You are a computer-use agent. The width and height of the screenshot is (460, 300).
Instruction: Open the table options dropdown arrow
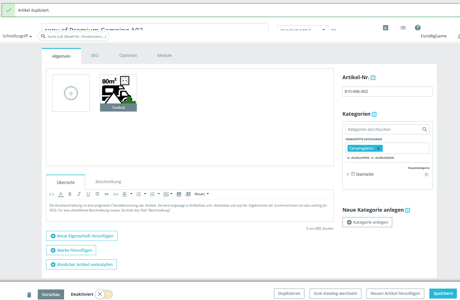click(171, 194)
